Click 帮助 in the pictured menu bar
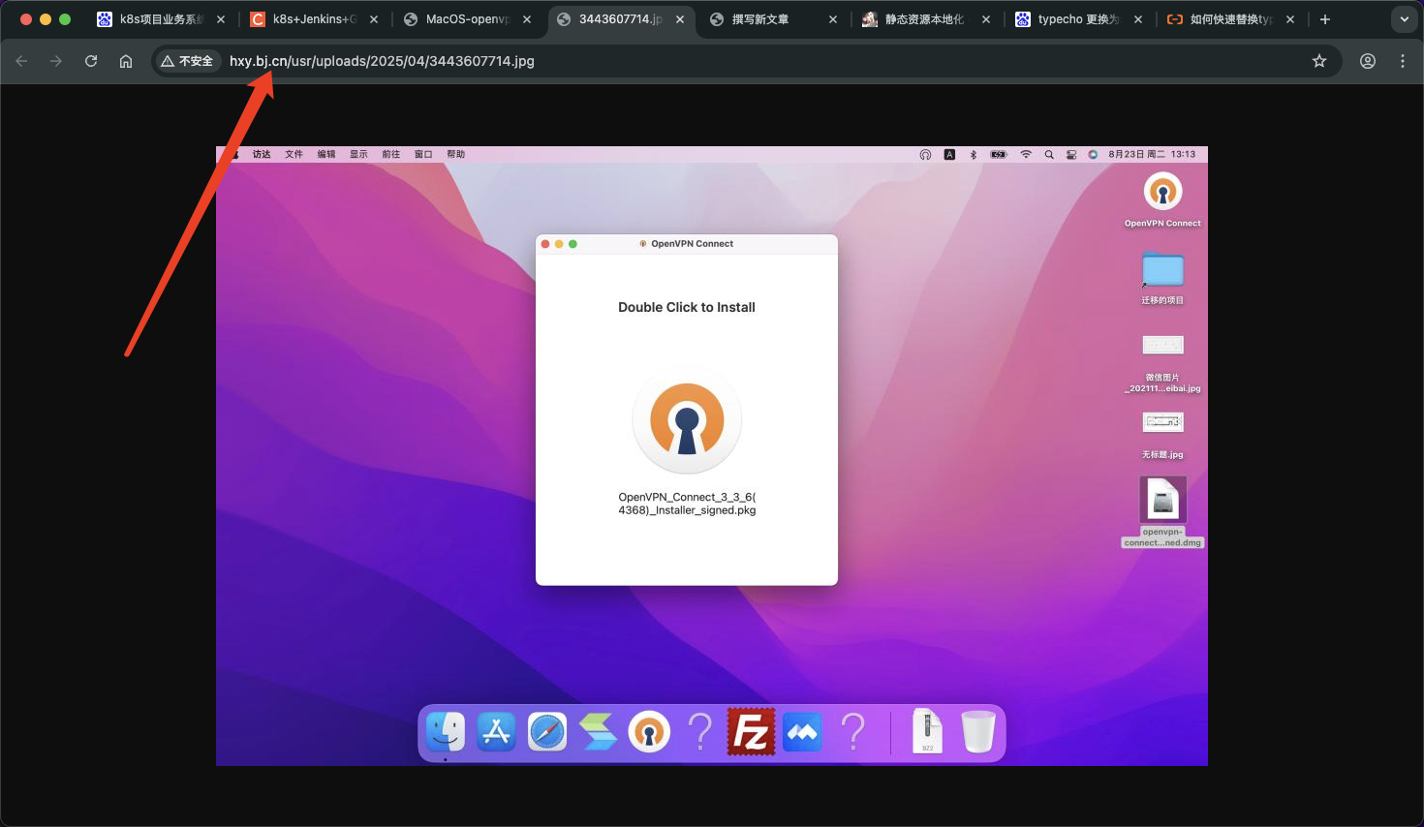The height and width of the screenshot is (827, 1424). click(x=456, y=154)
